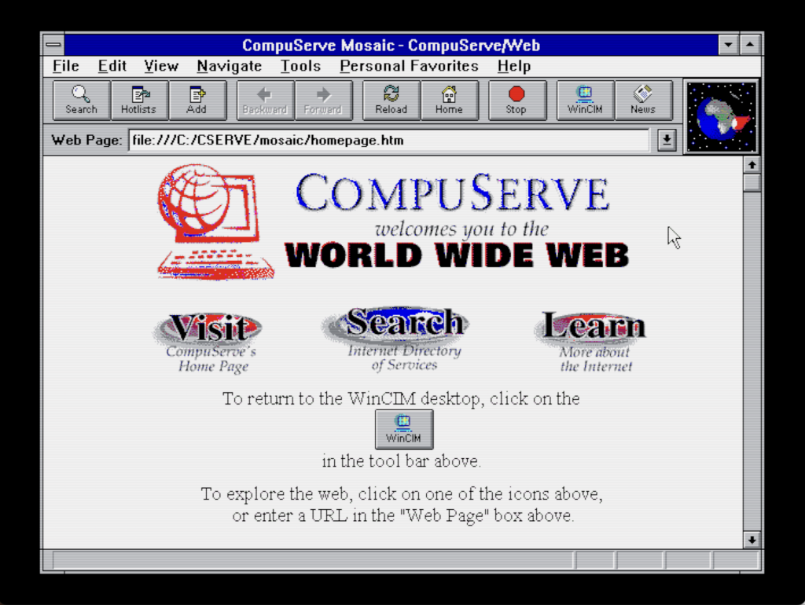Open the Tools menu
805x605 pixels.
click(x=300, y=66)
